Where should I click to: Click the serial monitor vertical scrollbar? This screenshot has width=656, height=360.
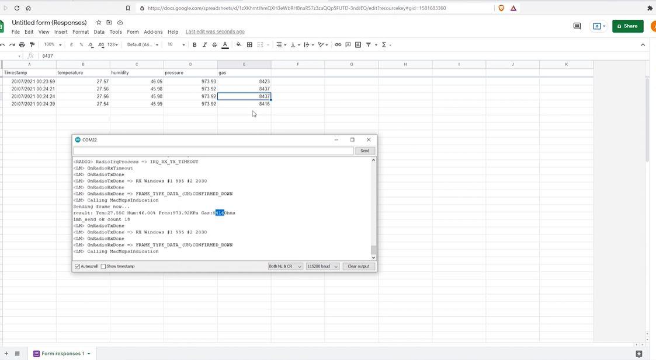click(x=373, y=209)
